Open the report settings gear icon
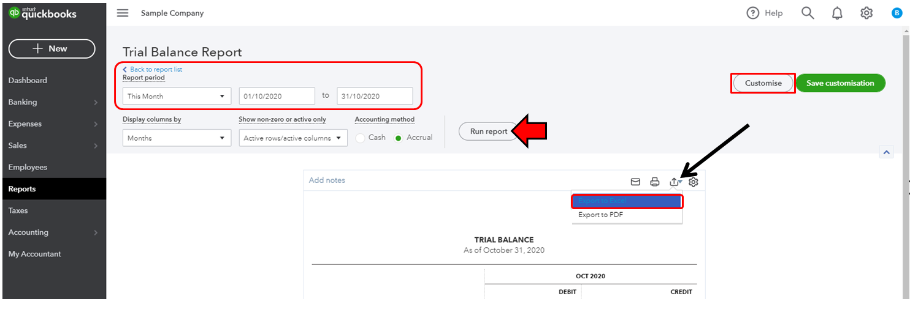 (x=693, y=182)
